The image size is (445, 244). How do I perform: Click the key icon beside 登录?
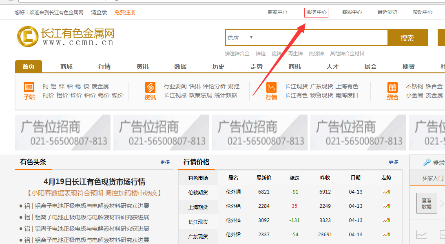427,162
